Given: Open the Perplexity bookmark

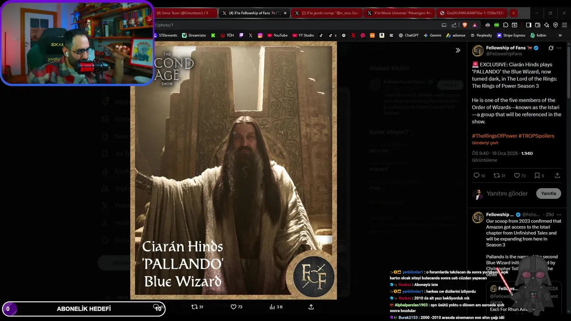Looking at the screenshot, I should [x=481, y=35].
